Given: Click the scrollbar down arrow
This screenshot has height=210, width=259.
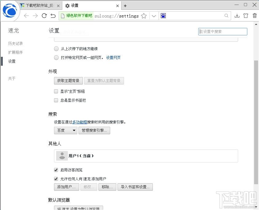Looking at the screenshot, I should [256, 207].
